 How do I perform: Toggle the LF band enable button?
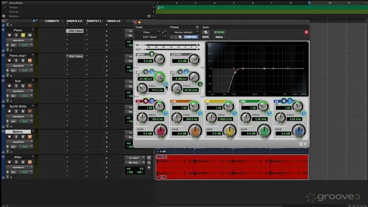166,114
